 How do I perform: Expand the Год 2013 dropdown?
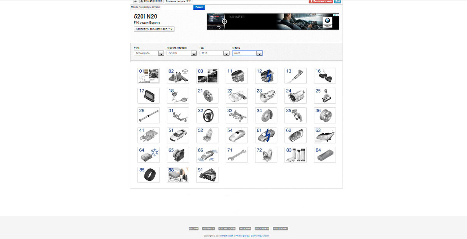point(214,53)
